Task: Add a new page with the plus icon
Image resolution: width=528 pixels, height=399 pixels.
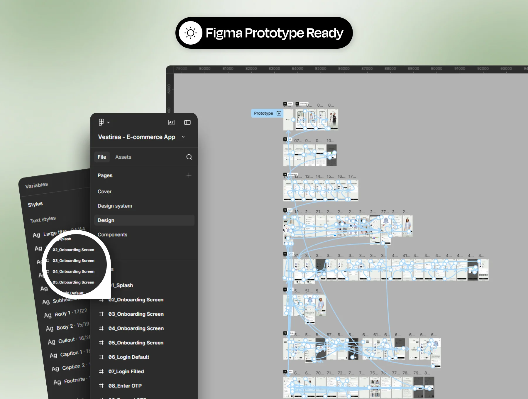Action: [189, 175]
